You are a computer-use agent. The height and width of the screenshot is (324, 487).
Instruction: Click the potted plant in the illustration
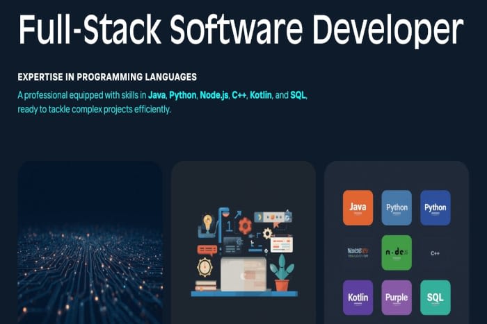pos(282,273)
